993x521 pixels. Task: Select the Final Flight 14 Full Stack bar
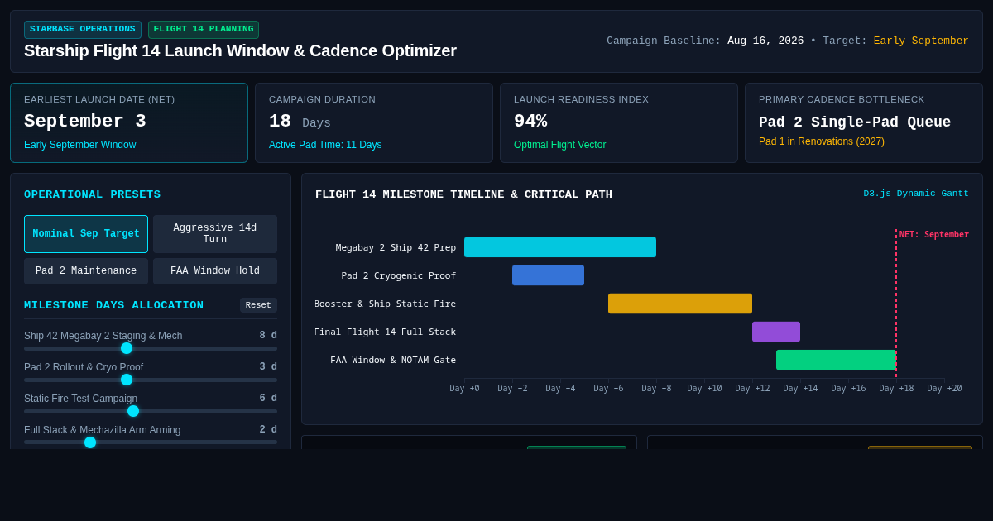point(776,332)
